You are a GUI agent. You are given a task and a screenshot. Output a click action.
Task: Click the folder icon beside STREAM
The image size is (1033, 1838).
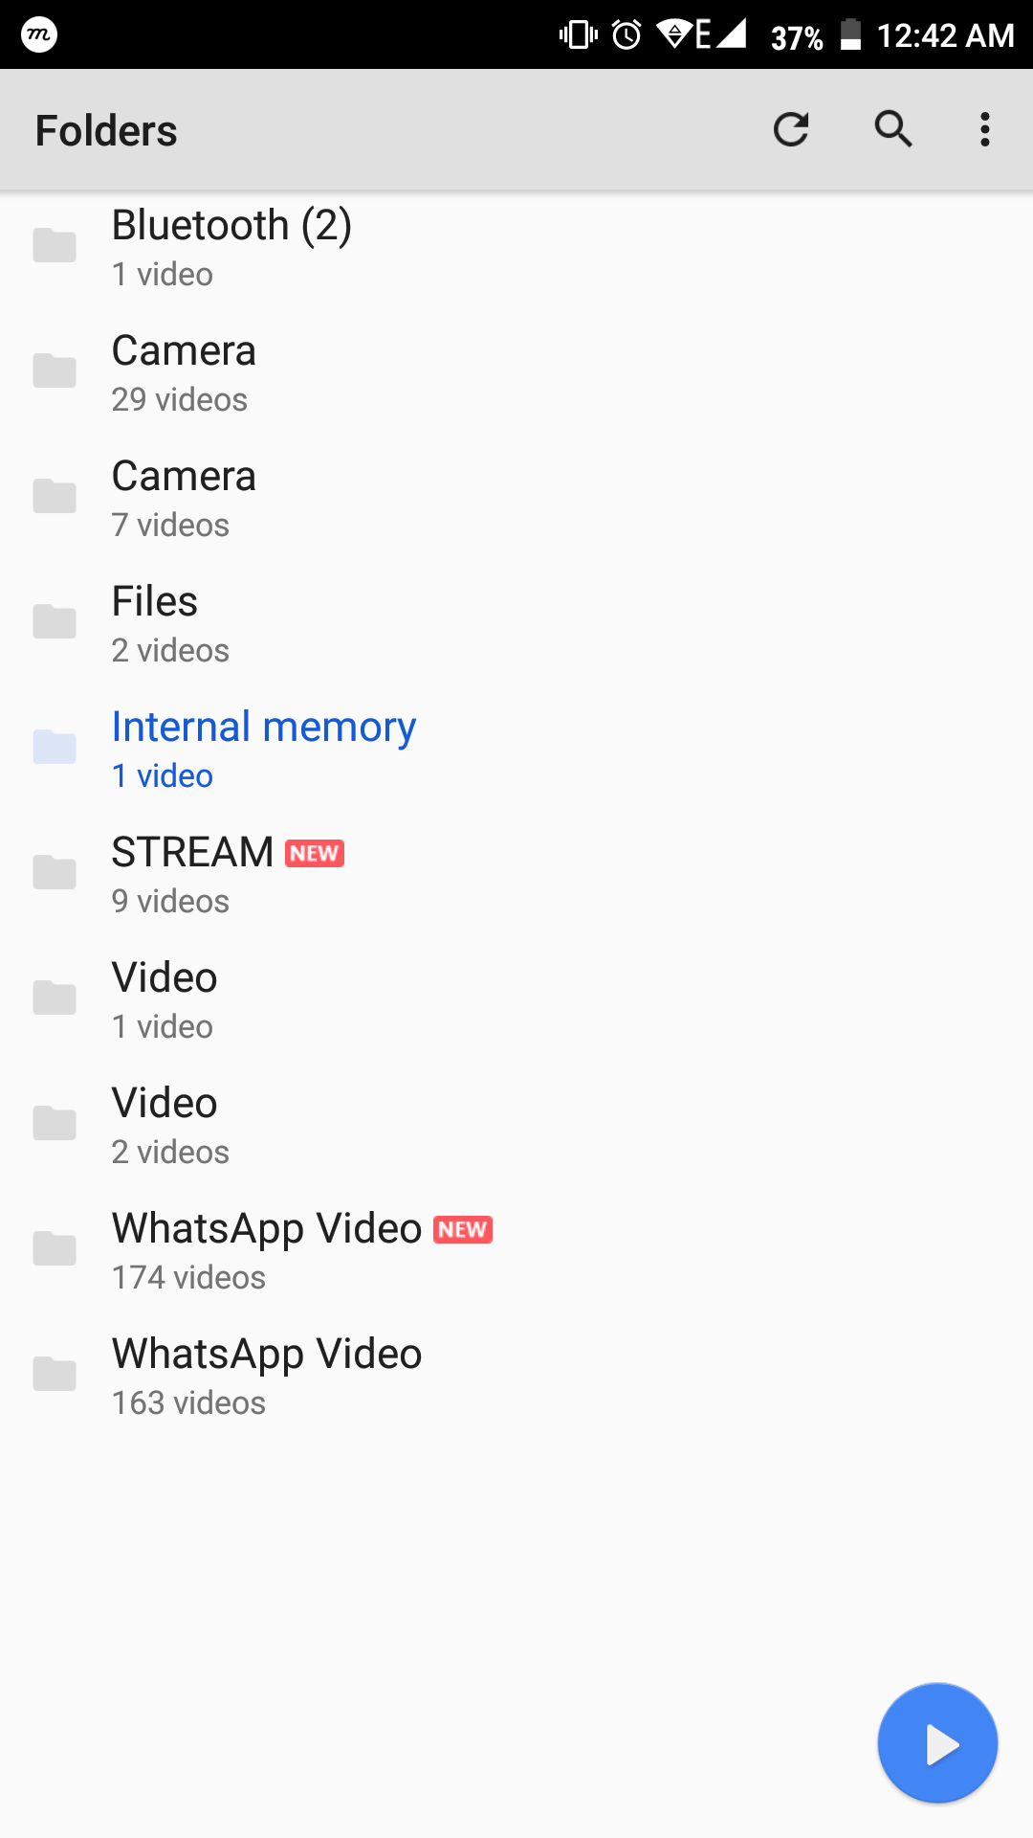click(x=55, y=872)
